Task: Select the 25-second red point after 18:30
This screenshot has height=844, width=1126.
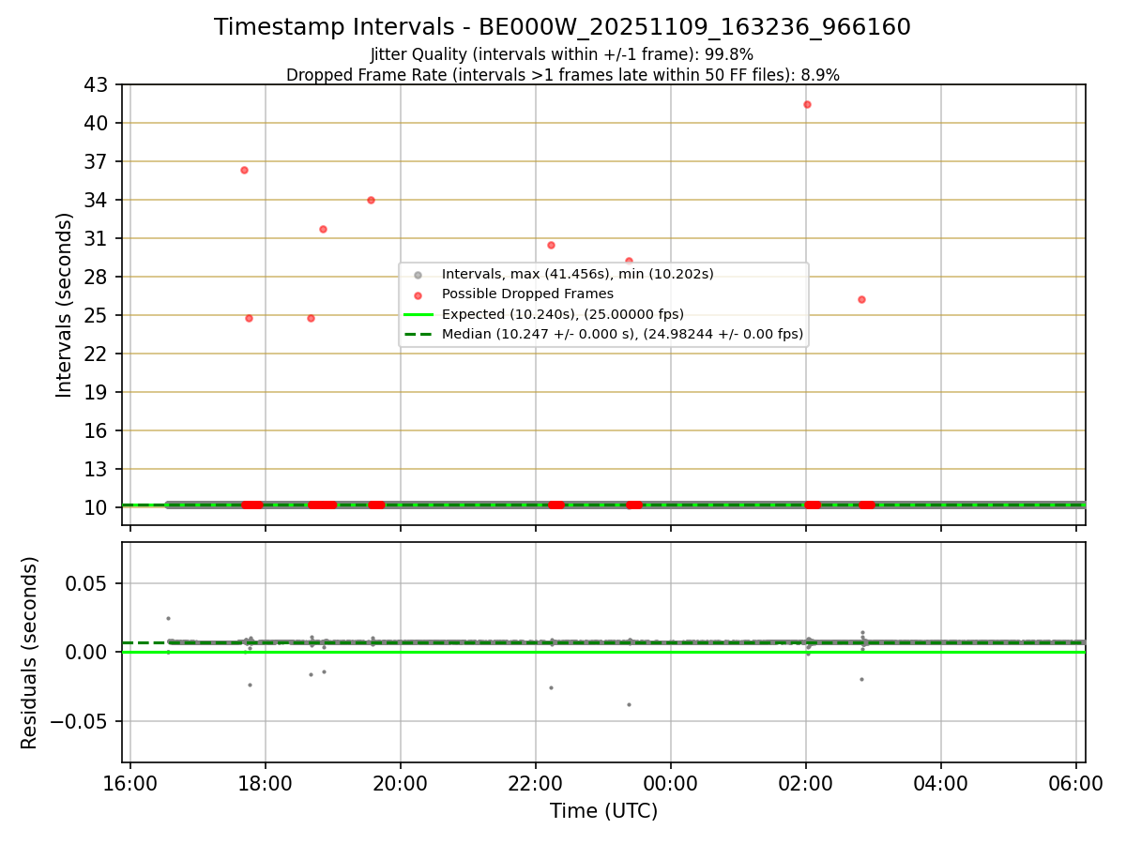Action: click(x=311, y=318)
